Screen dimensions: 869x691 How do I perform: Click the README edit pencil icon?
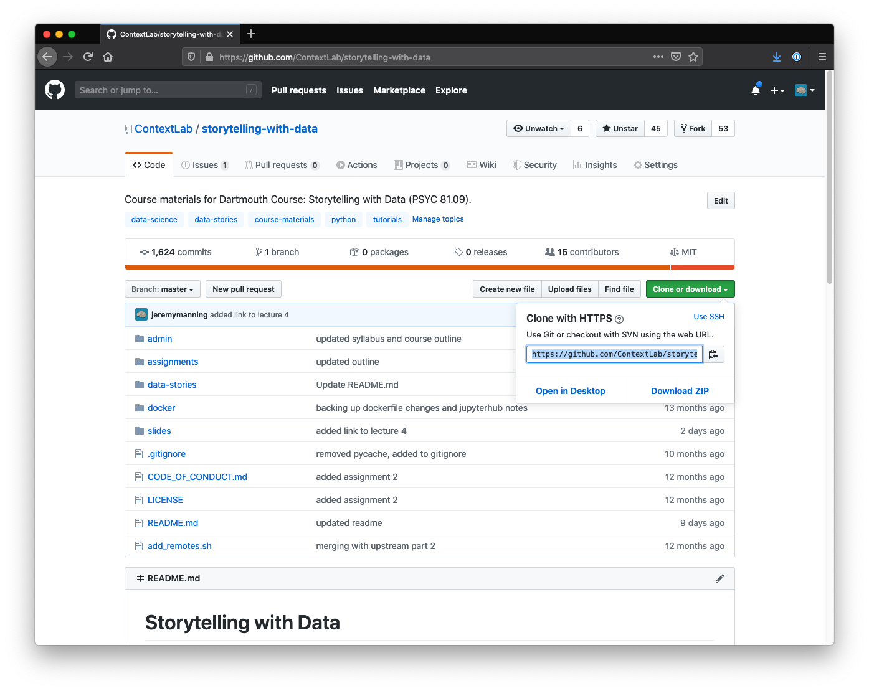[x=719, y=578]
